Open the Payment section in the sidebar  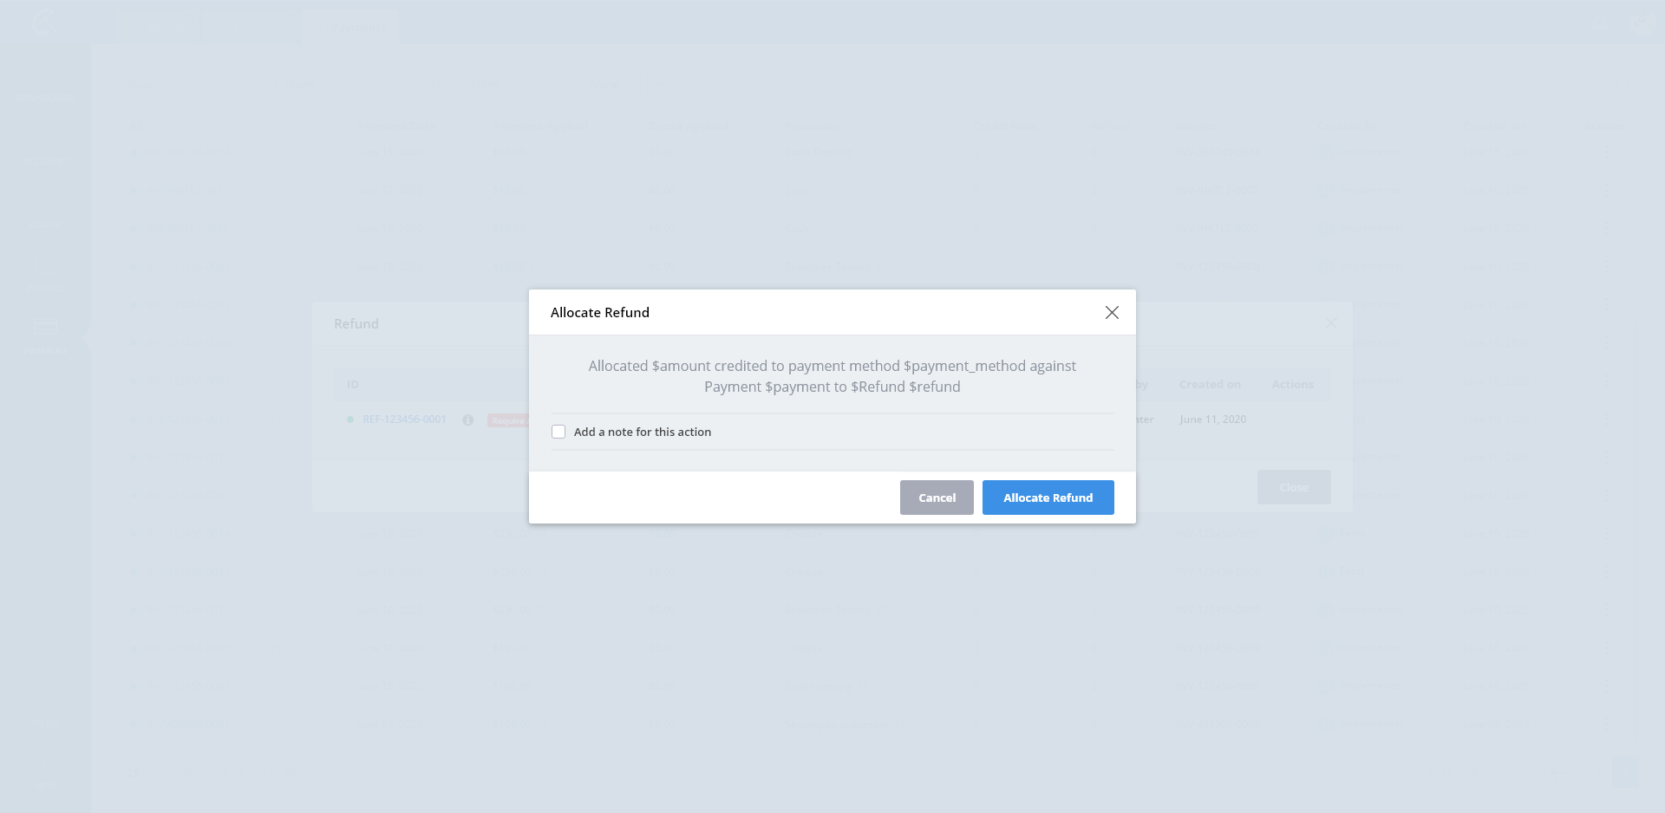(45, 336)
